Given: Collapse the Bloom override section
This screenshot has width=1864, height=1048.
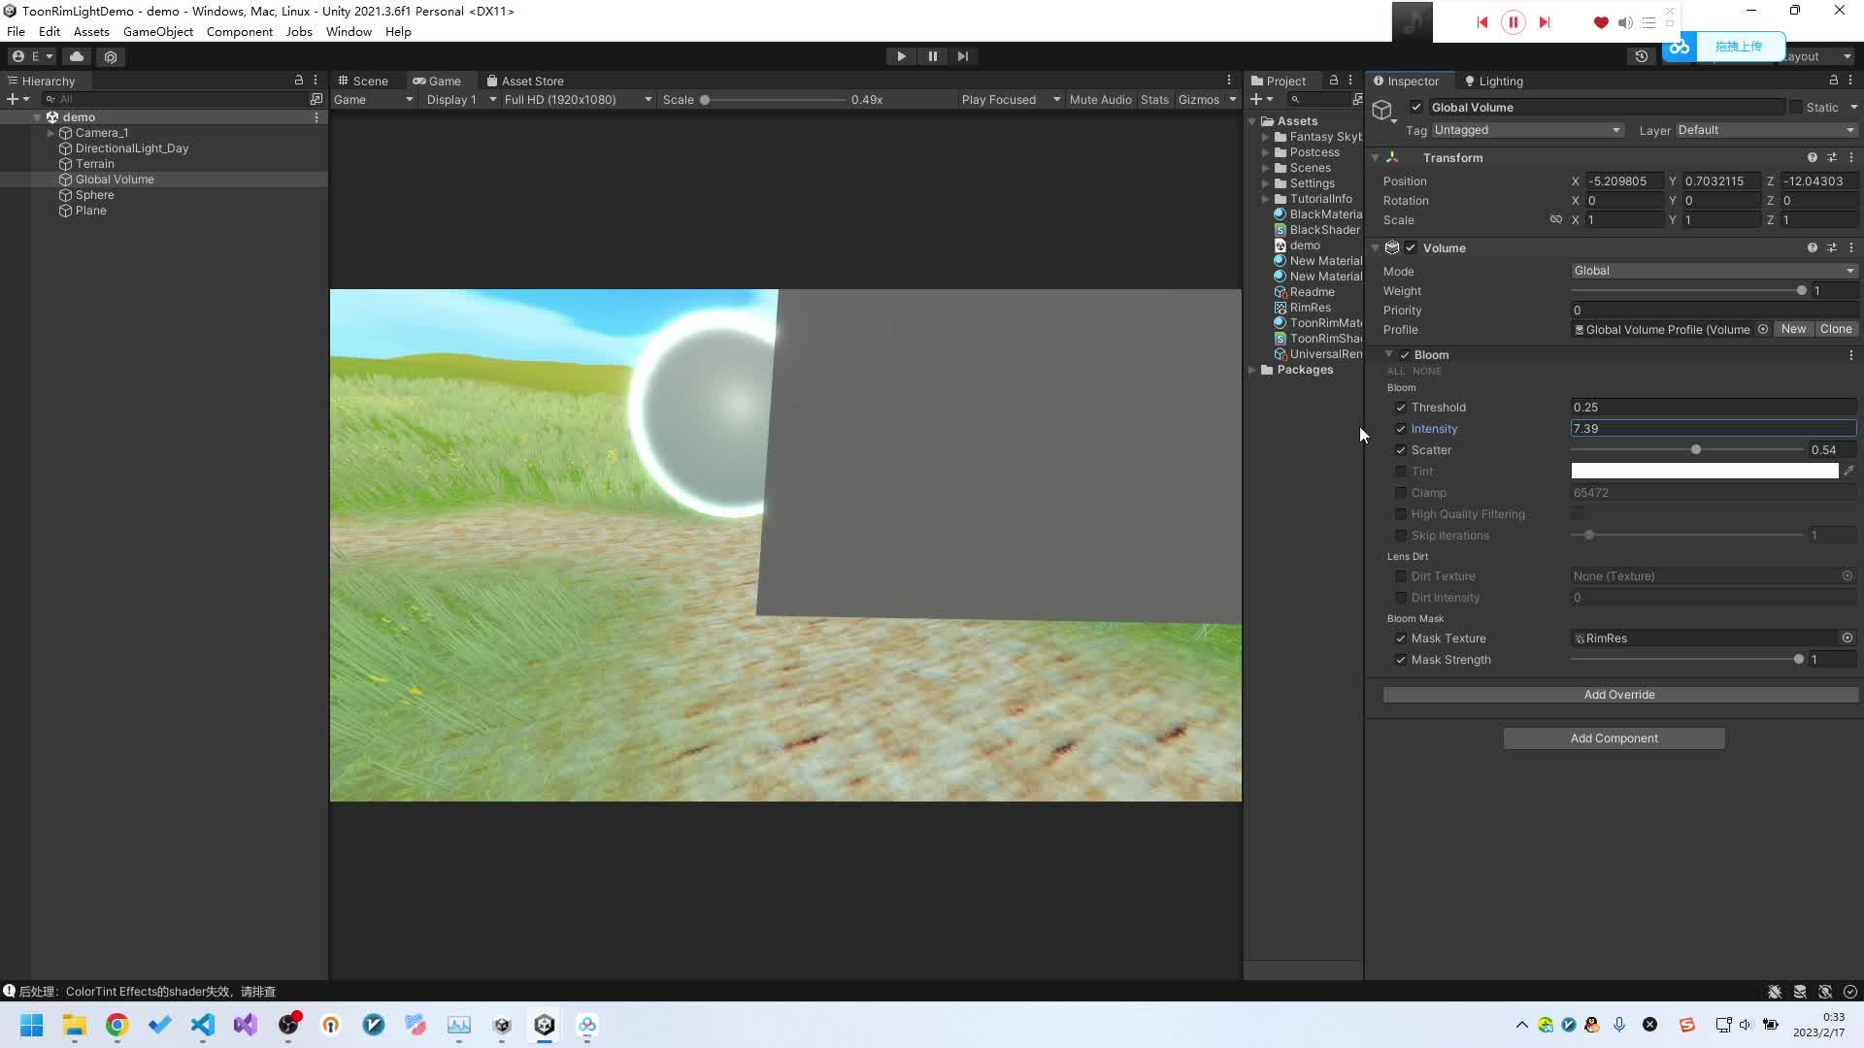Looking at the screenshot, I should (1388, 354).
